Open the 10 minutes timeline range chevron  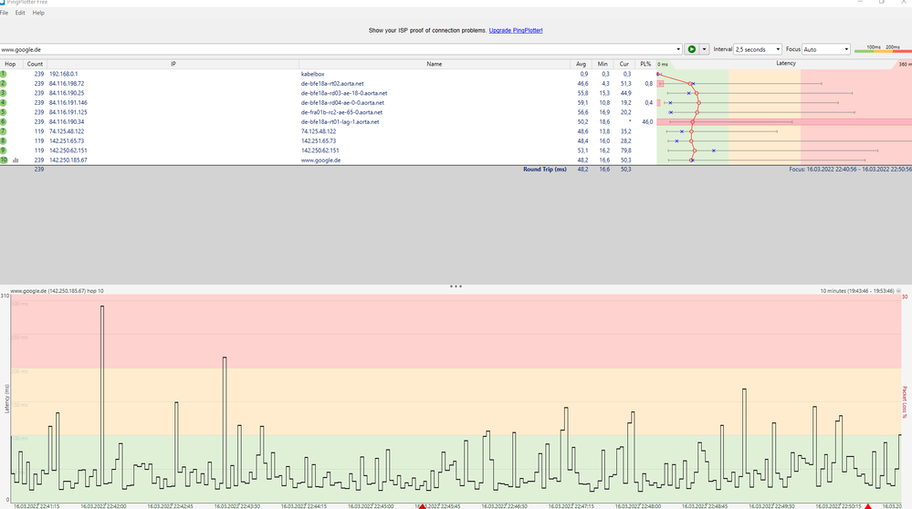click(x=898, y=291)
